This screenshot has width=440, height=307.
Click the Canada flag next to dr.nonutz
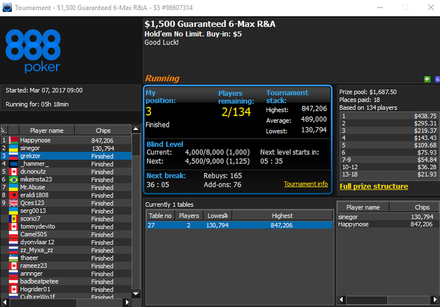[13, 171]
